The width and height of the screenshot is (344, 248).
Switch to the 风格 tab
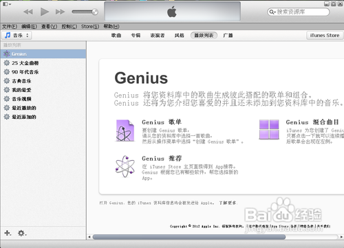click(179, 35)
